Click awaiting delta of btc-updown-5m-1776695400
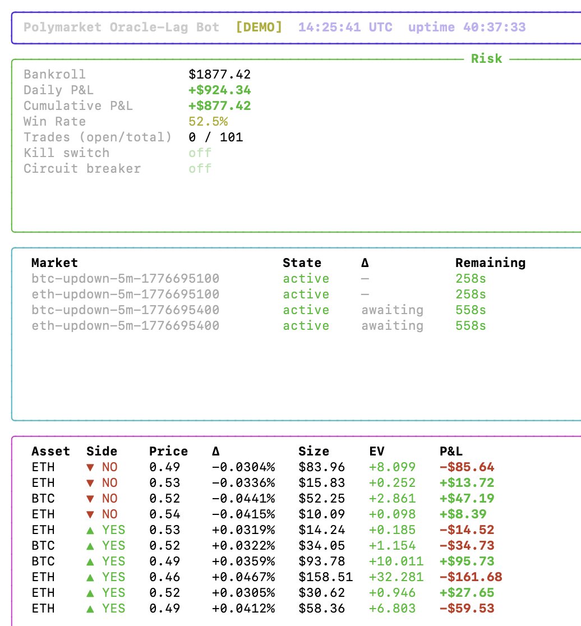 [393, 310]
